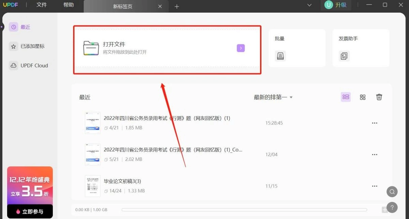Image resolution: width=409 pixels, height=219 pixels.
Task: Open thumbnail of 行测 file dated 15:28:45
Action: click(93, 123)
